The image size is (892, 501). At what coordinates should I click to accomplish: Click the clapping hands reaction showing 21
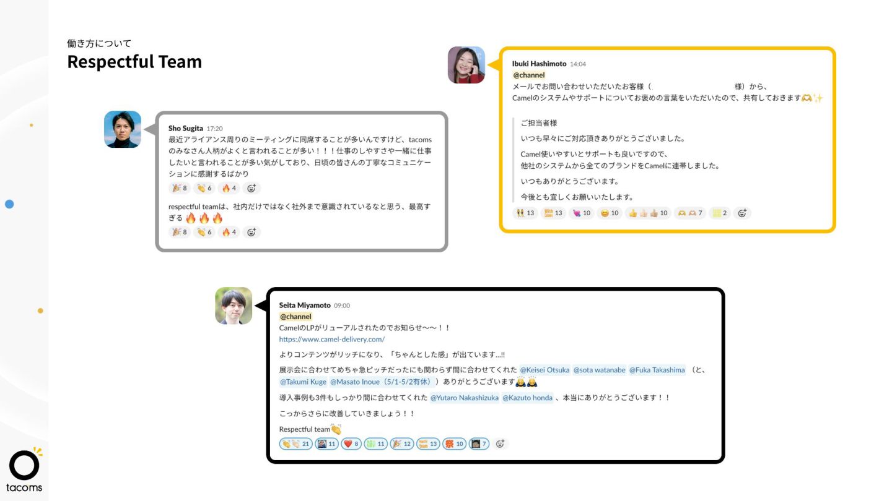(x=295, y=443)
